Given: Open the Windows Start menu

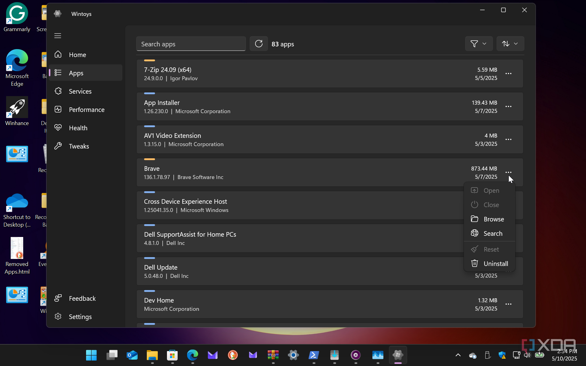Looking at the screenshot, I should [x=91, y=355].
